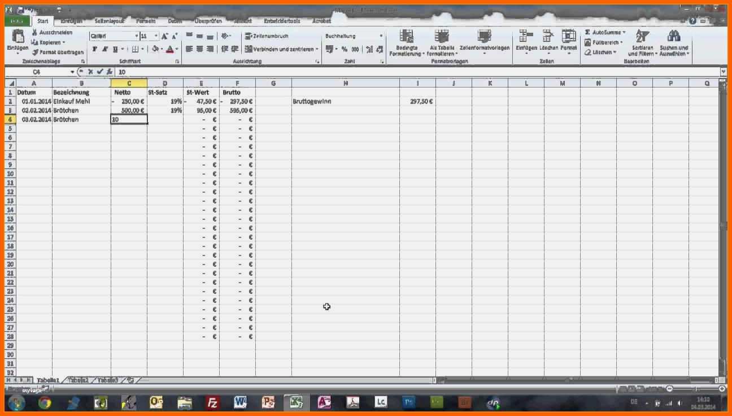Open font color red A swatch

pos(169,49)
